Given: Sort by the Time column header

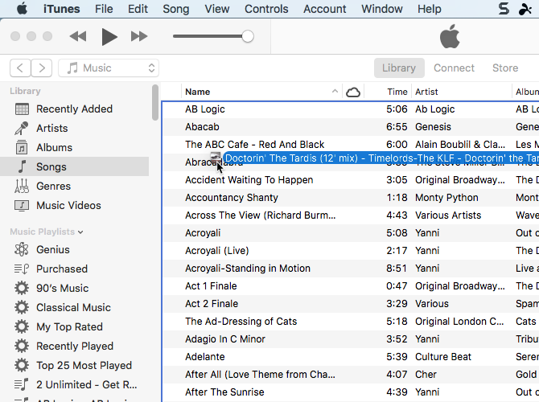Looking at the screenshot, I should [397, 92].
